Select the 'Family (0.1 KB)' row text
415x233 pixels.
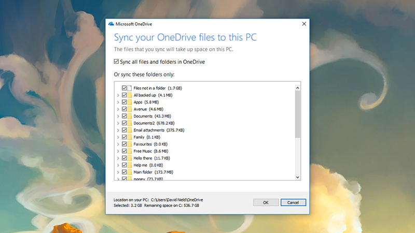pyautogui.click(x=147, y=137)
